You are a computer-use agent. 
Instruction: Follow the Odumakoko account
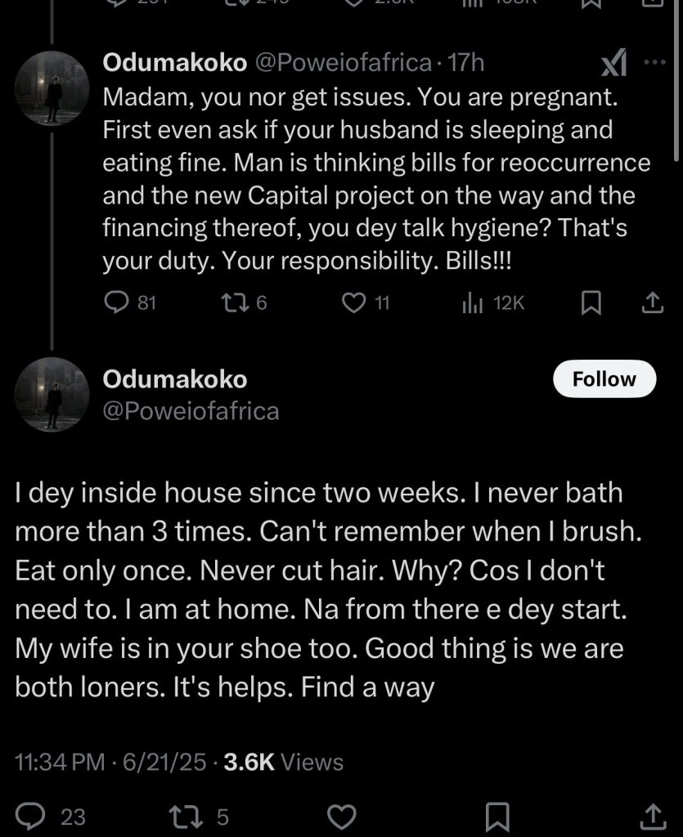tap(604, 378)
